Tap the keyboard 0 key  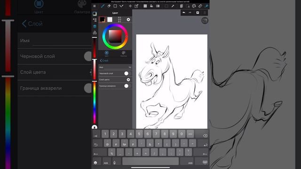[x=182, y=134]
